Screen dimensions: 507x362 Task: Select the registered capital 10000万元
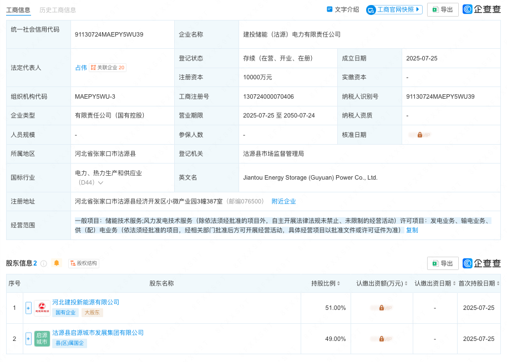pos(257,77)
